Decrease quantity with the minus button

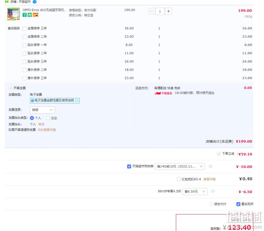tap(151, 11)
